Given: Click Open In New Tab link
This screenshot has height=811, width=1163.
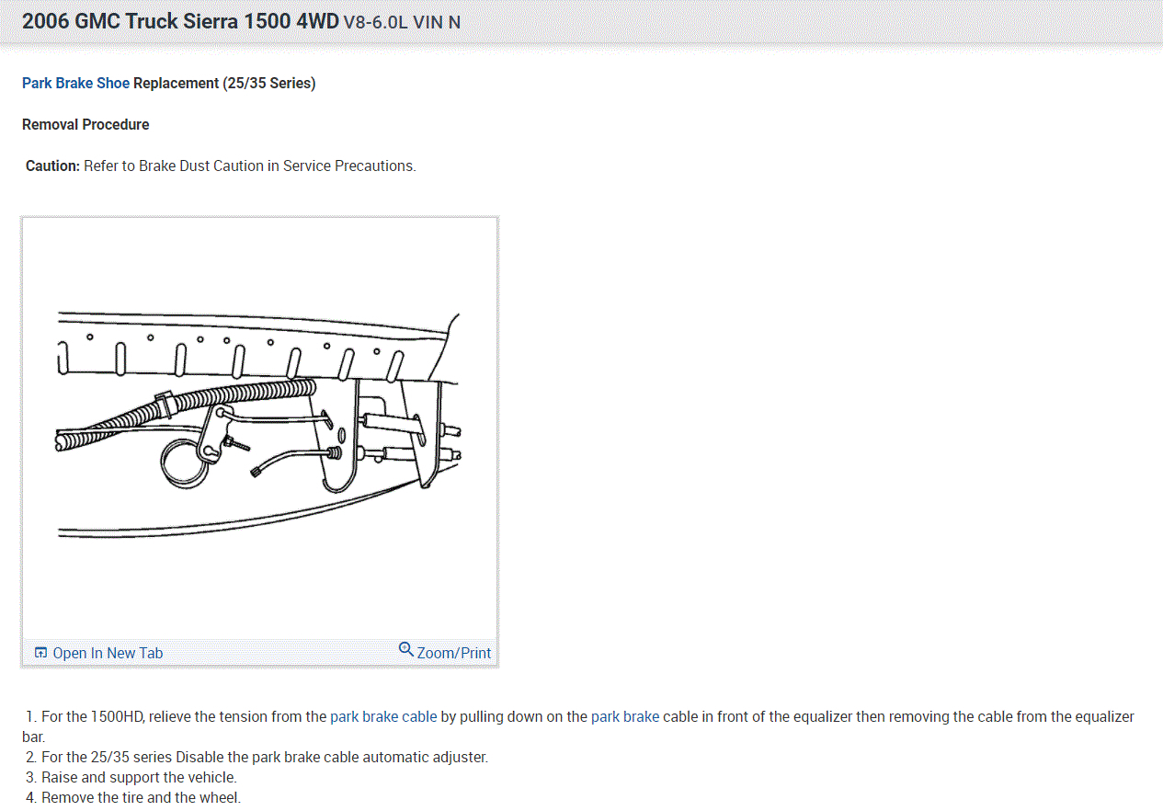Looking at the screenshot, I should [x=108, y=653].
